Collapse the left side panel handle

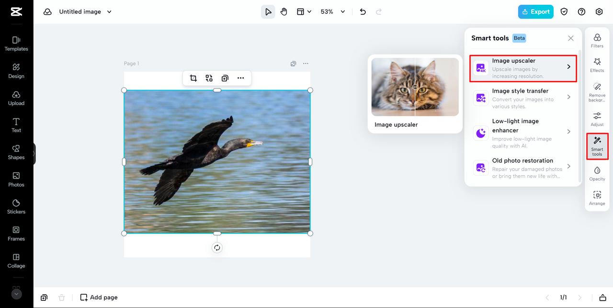coord(34,154)
